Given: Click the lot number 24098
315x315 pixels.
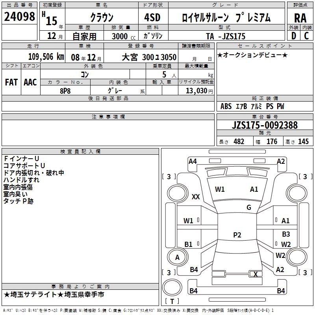Looking at the screenshot, I should 19,17.
